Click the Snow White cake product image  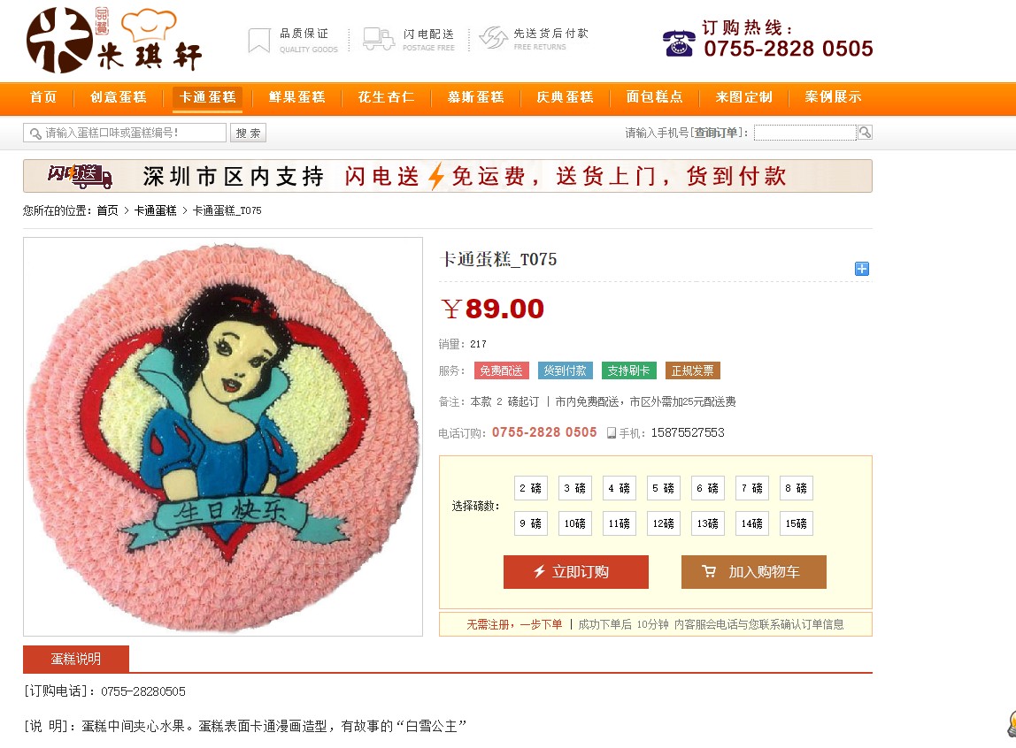(x=223, y=437)
